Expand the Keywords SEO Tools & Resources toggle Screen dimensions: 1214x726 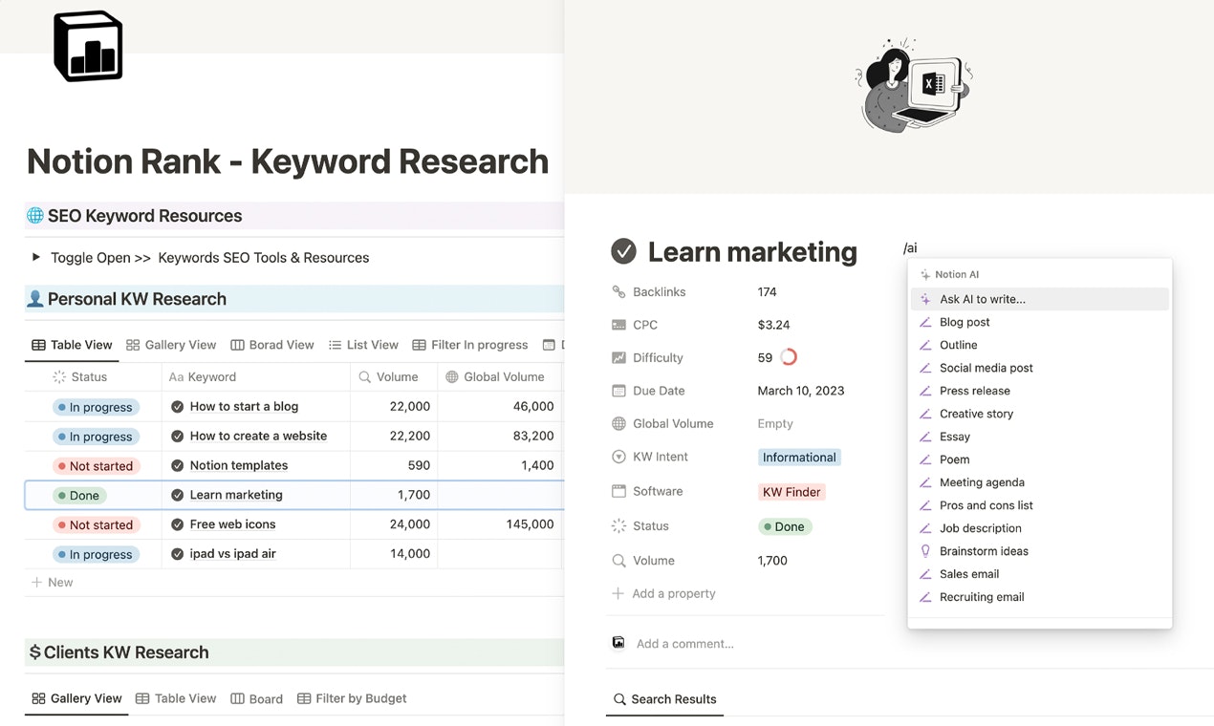point(36,257)
